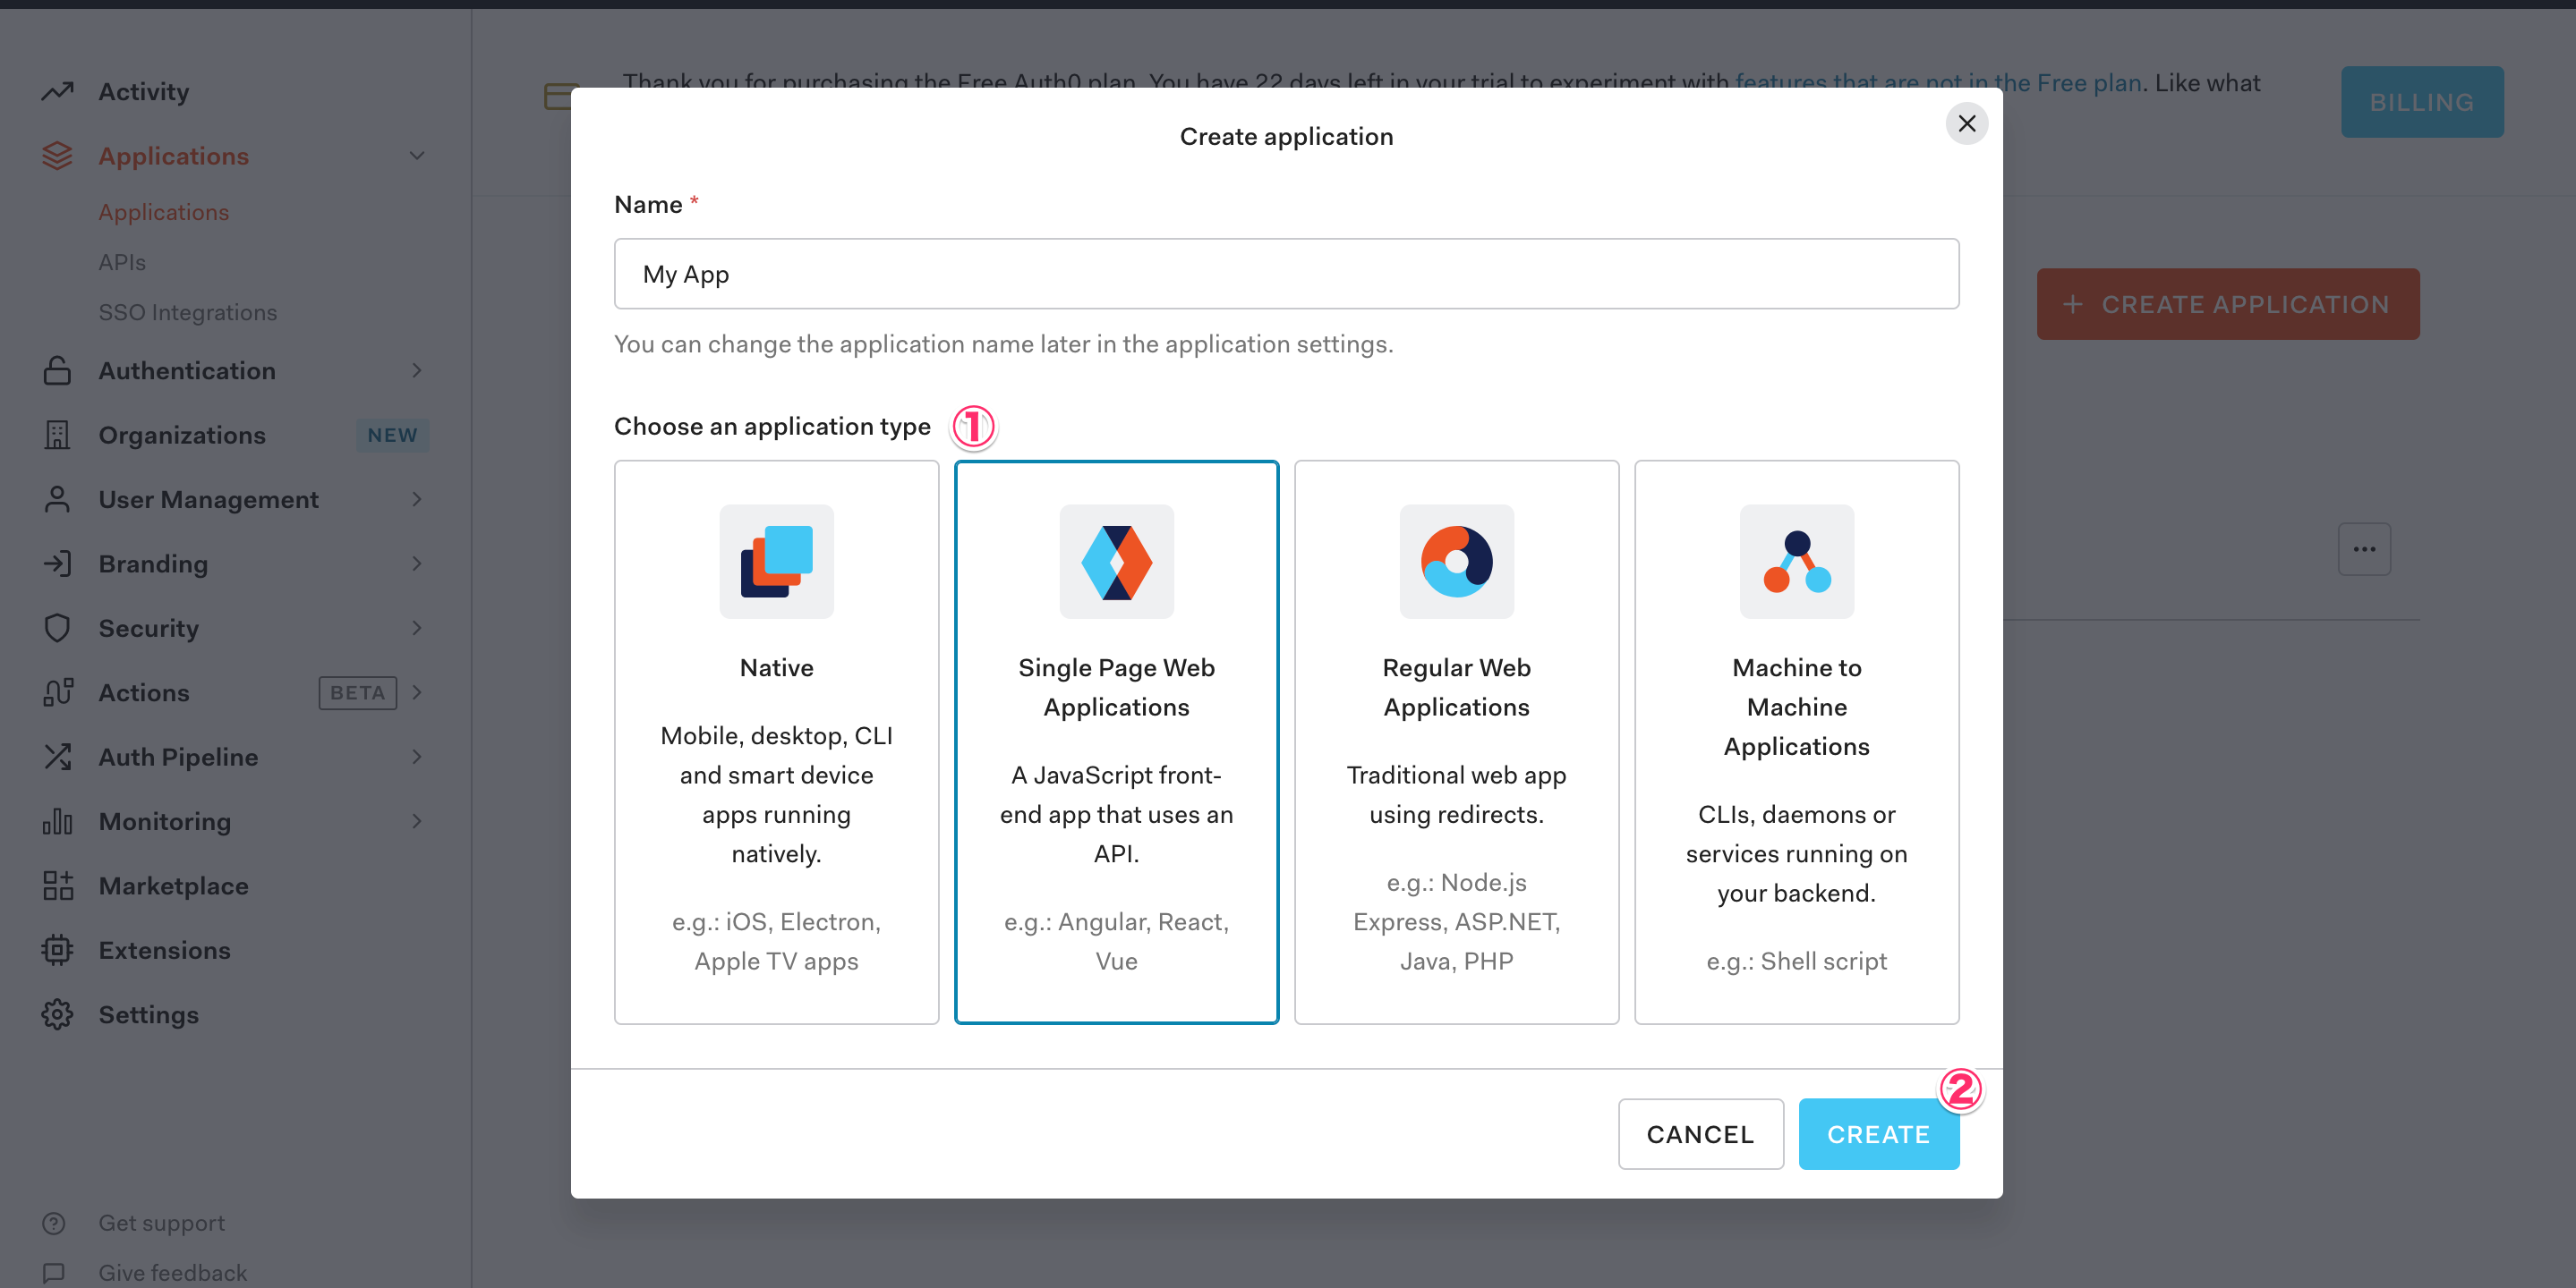Image resolution: width=2576 pixels, height=1288 pixels.
Task: Select the Native application type icon
Action: pyautogui.click(x=776, y=562)
